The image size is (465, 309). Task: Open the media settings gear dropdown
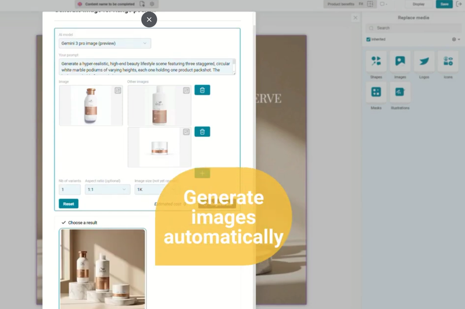[x=456, y=39]
